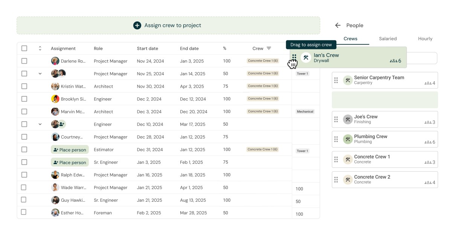Switch to the Hourly tab
This screenshot has height=236, width=452.
click(x=425, y=39)
